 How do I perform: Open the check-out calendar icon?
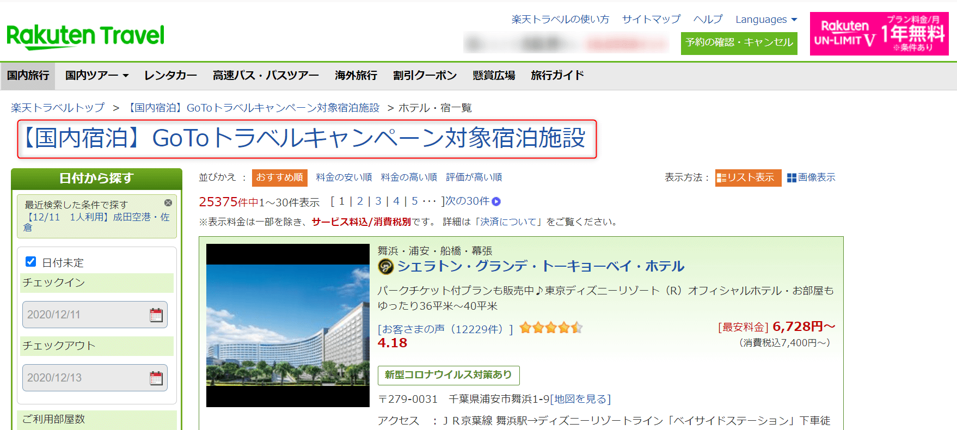pos(156,378)
